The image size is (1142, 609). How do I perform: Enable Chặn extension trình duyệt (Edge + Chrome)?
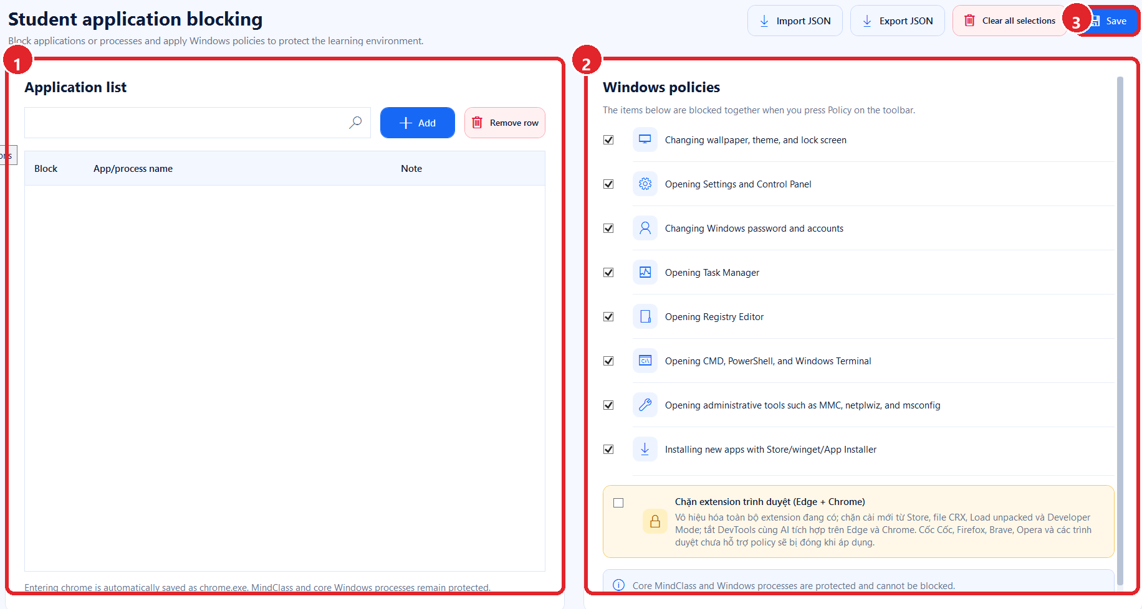click(x=618, y=503)
